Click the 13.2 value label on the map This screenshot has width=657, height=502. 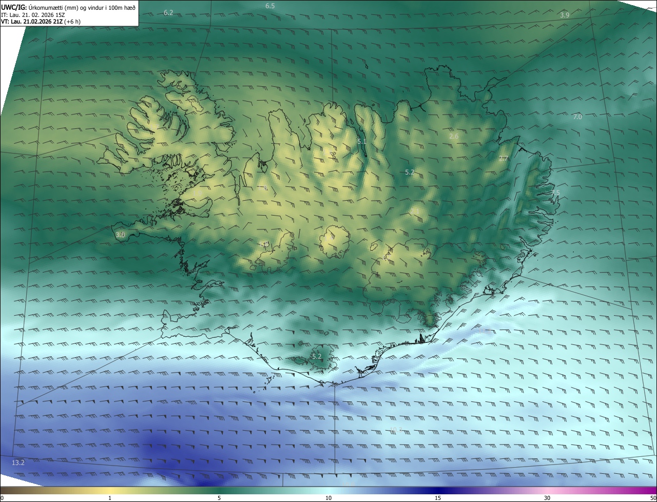18,462
